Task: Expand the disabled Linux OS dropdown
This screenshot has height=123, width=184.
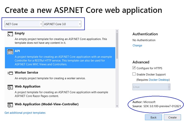Action: tap(151, 87)
